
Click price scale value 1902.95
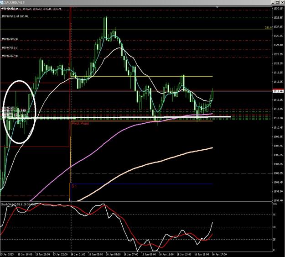(x=278, y=173)
